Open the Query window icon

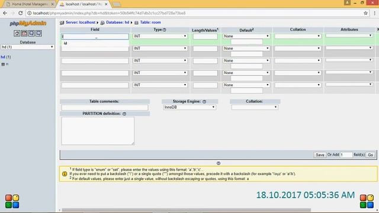pos(31,33)
